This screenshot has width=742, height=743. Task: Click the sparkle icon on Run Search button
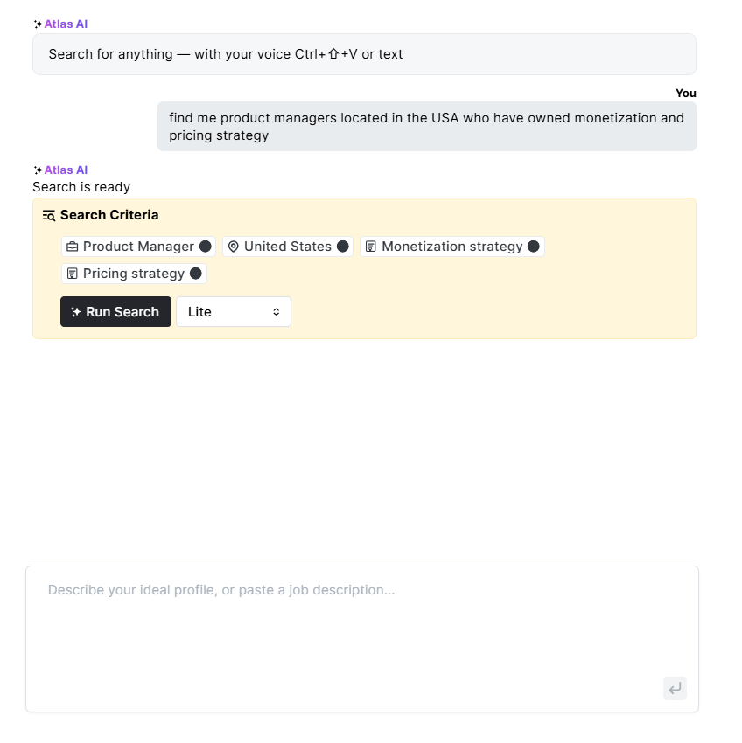(x=73, y=311)
